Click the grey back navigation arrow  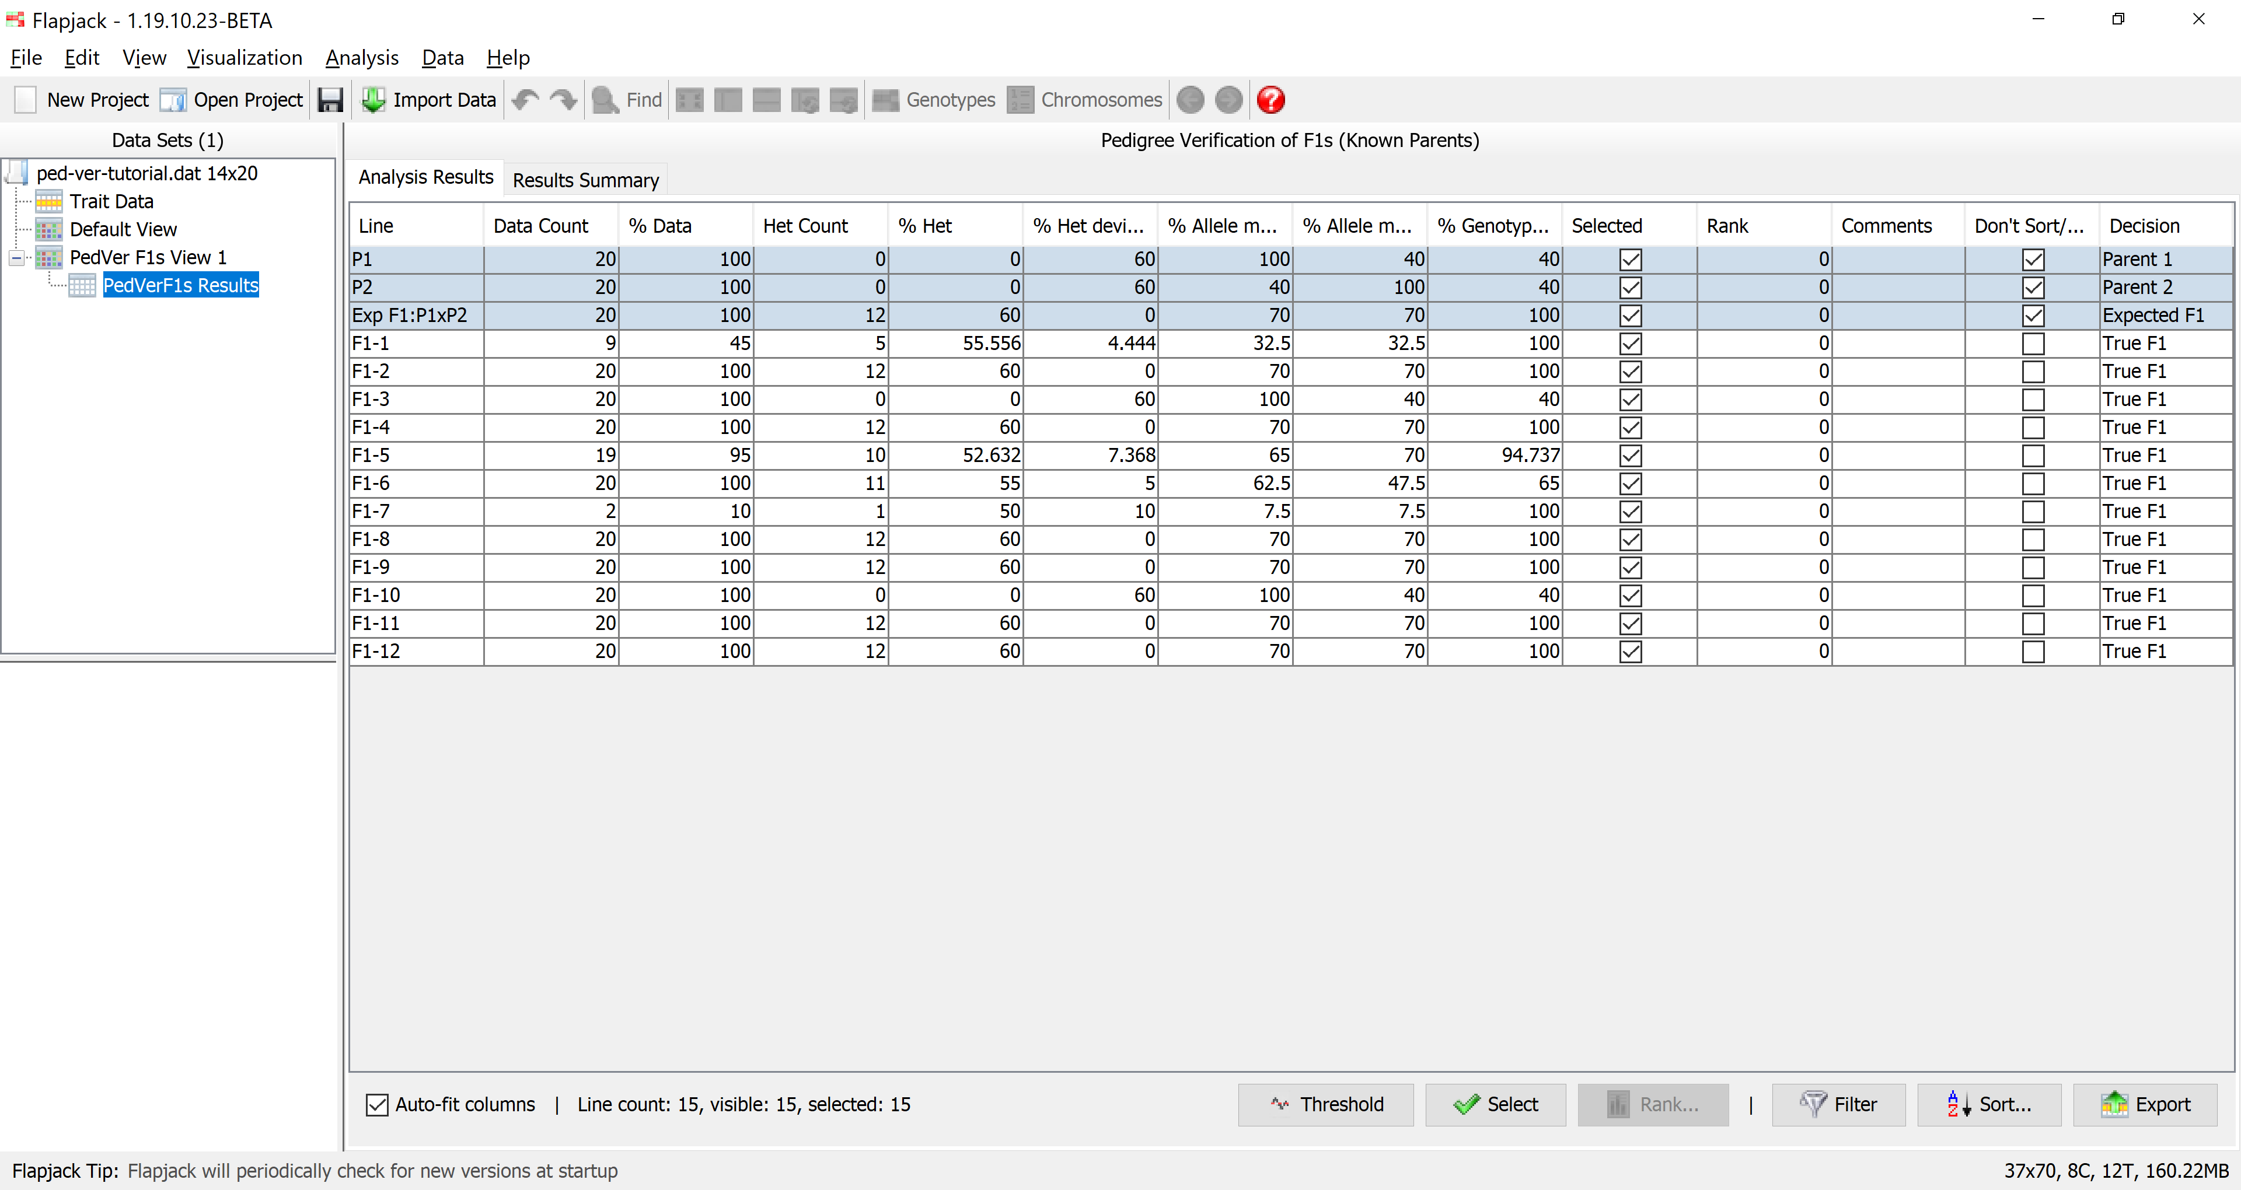[x=1190, y=100]
